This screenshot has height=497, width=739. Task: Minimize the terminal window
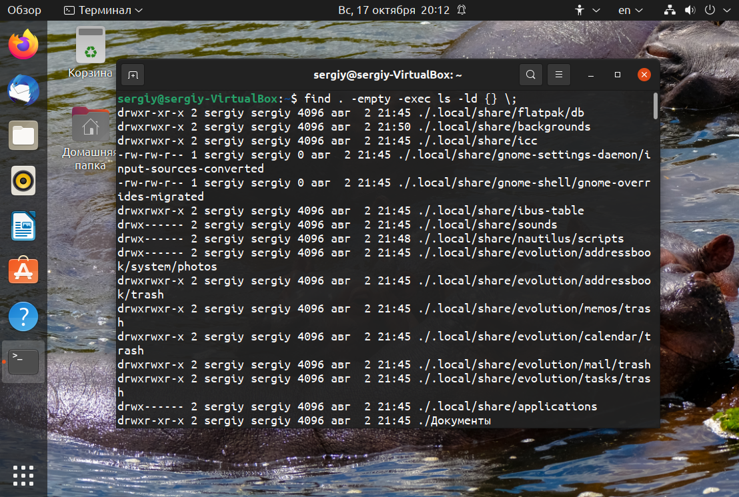pos(590,75)
